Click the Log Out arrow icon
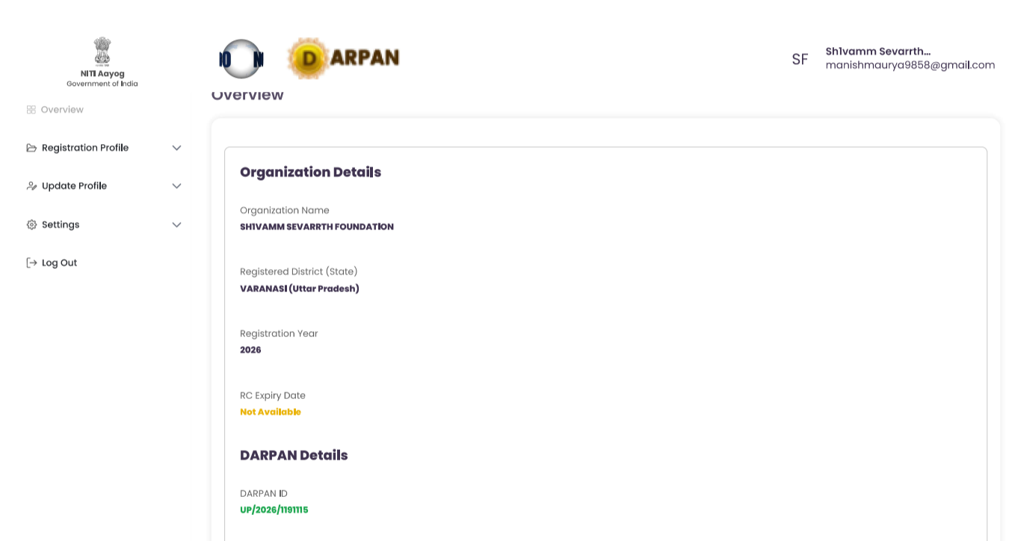 point(31,263)
